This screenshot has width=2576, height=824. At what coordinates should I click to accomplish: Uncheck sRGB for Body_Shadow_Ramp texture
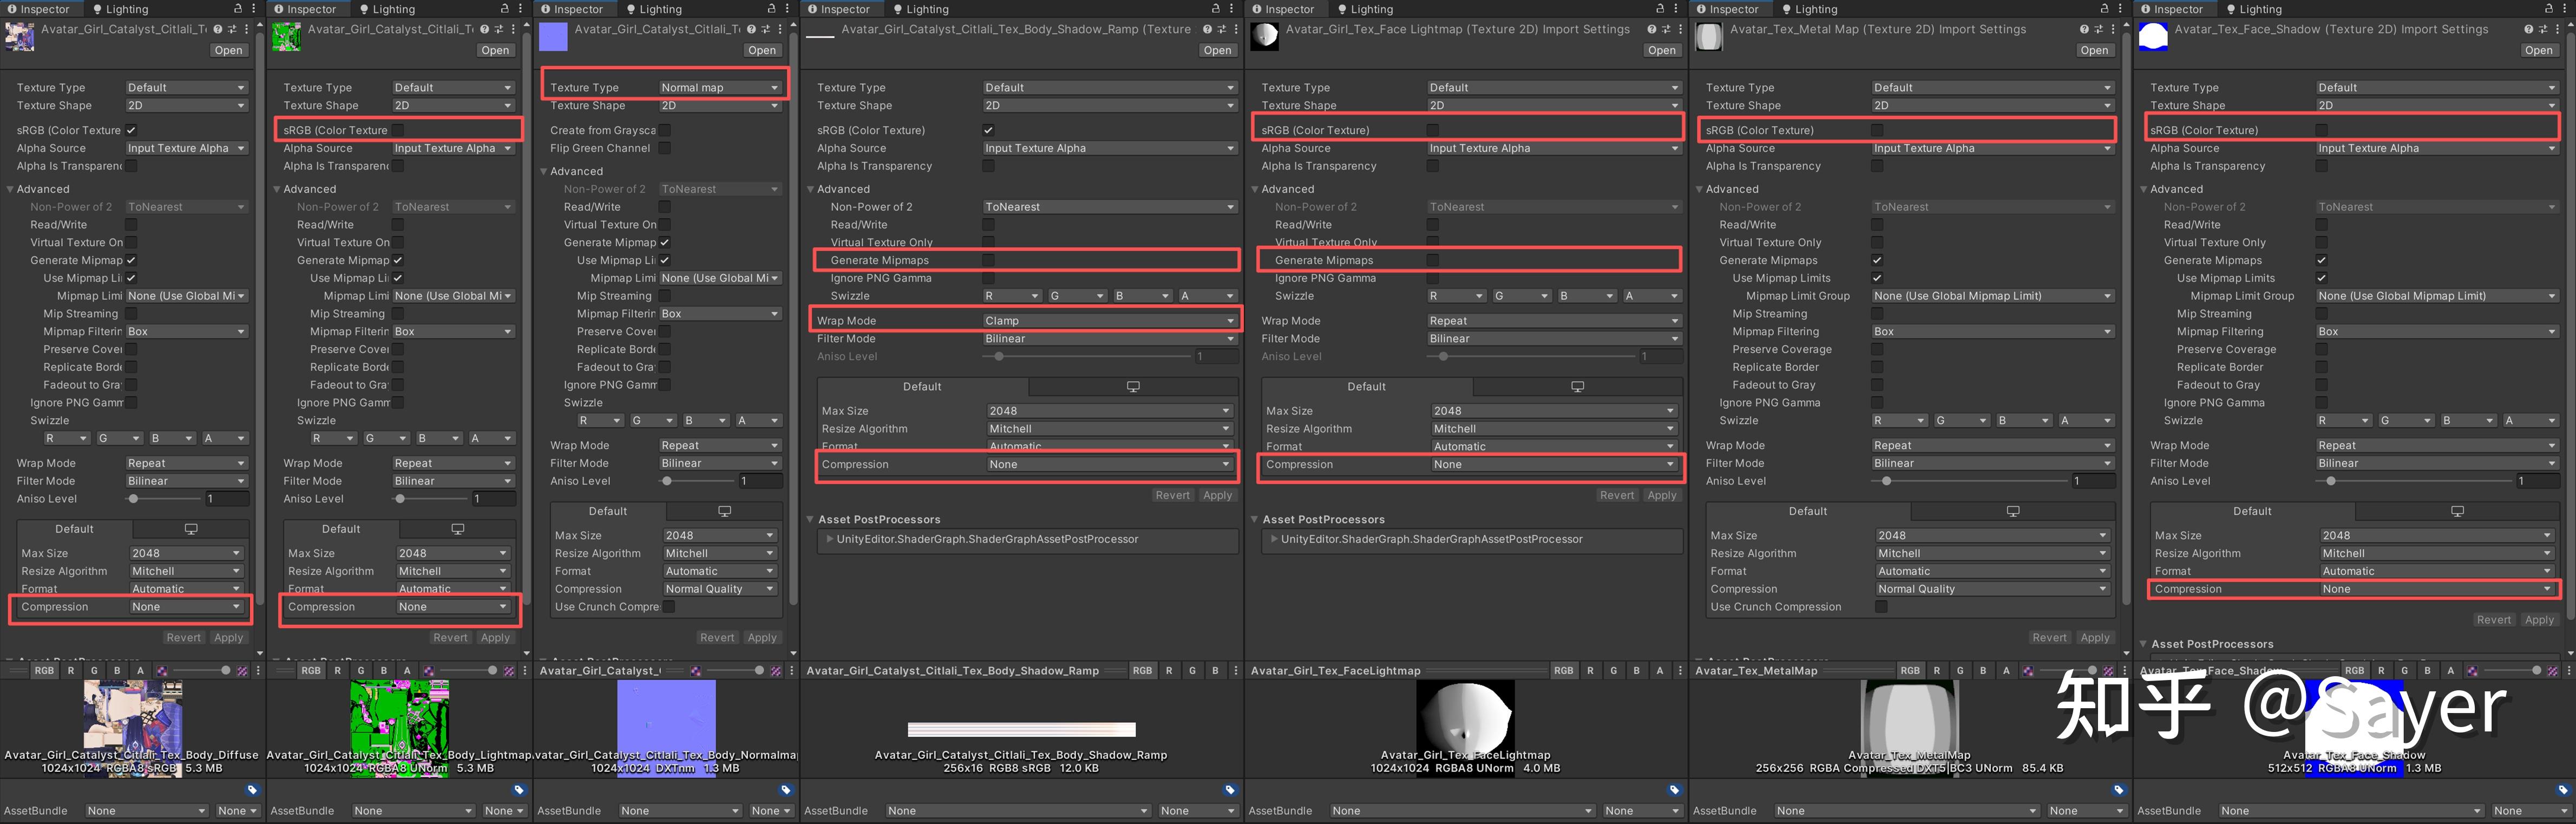988,130
